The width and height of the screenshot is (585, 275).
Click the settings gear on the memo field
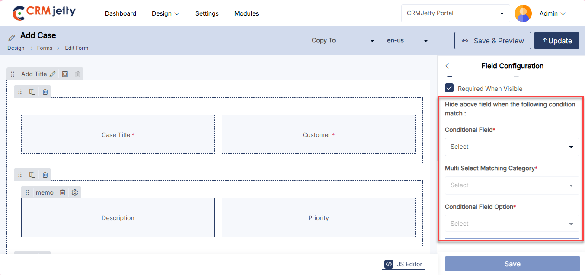[x=75, y=192]
